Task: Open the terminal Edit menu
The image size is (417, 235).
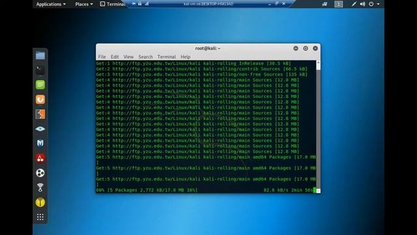Action: [x=115, y=57]
